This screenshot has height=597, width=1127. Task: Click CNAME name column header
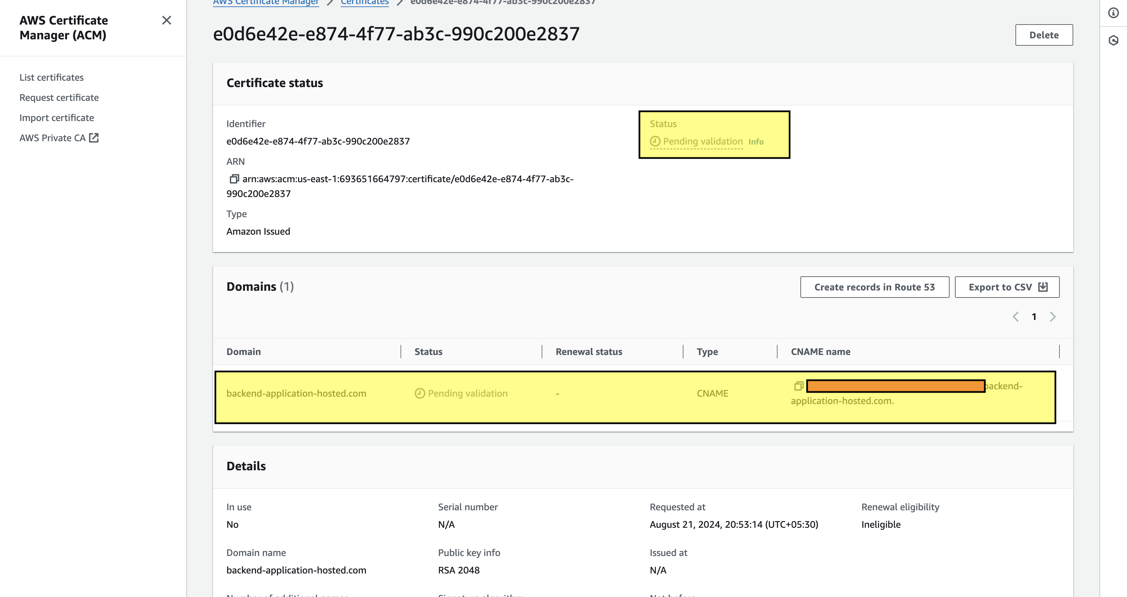820,352
